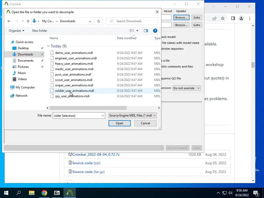The image size is (264, 198).
Task: Open the Organize menu
Action: point(16,31)
